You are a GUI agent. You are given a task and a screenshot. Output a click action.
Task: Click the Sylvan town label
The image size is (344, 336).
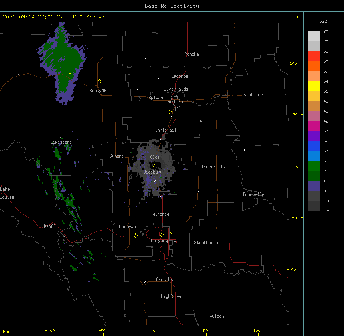[156, 98]
